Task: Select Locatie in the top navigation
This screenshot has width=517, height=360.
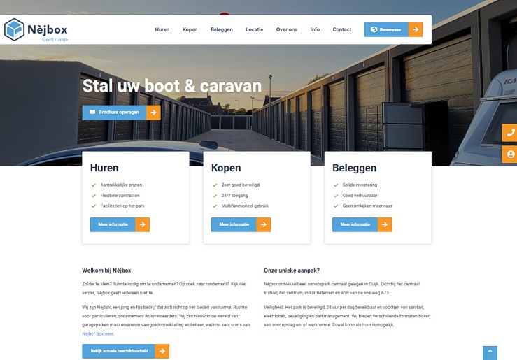Action: click(255, 29)
